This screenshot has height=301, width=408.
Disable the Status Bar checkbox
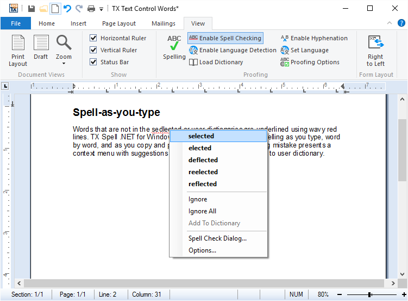click(93, 62)
